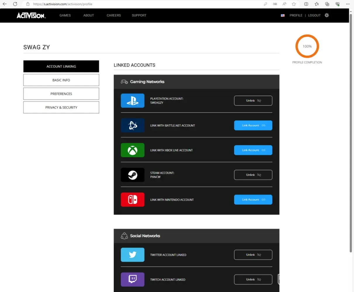Click the Steam logo icon
This screenshot has width=354, height=292.
tap(132, 175)
